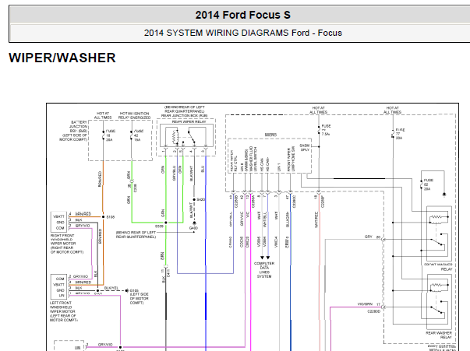Viewport: 470px width, 351px height.
Task: Click the "FUSE 77 20A" label
Action: 400,134
